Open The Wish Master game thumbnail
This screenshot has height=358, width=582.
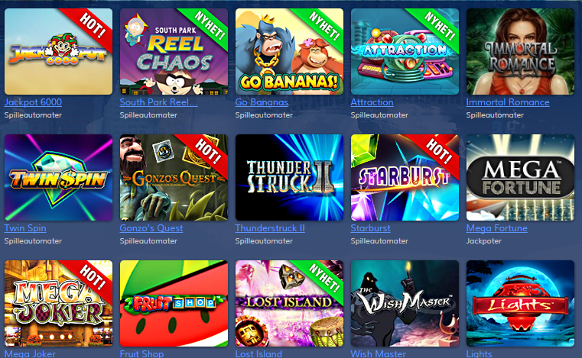click(x=405, y=304)
